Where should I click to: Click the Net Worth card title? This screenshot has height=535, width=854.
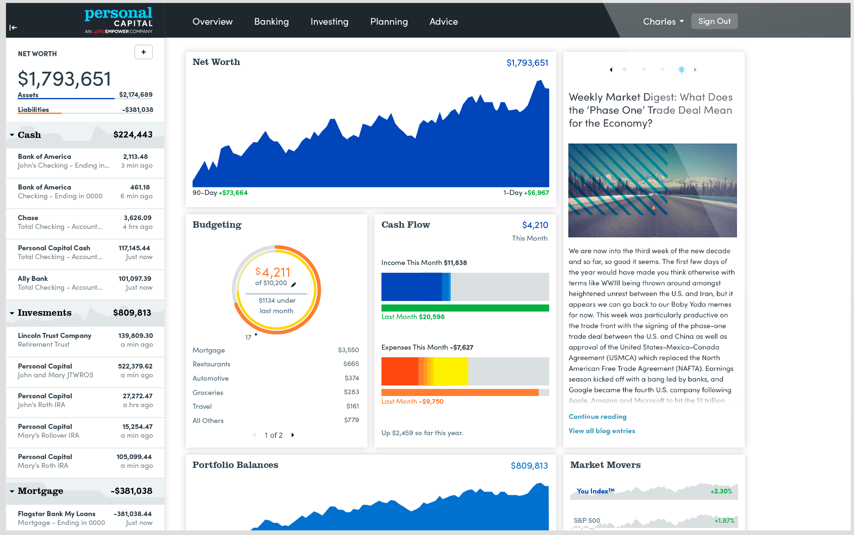tap(216, 62)
